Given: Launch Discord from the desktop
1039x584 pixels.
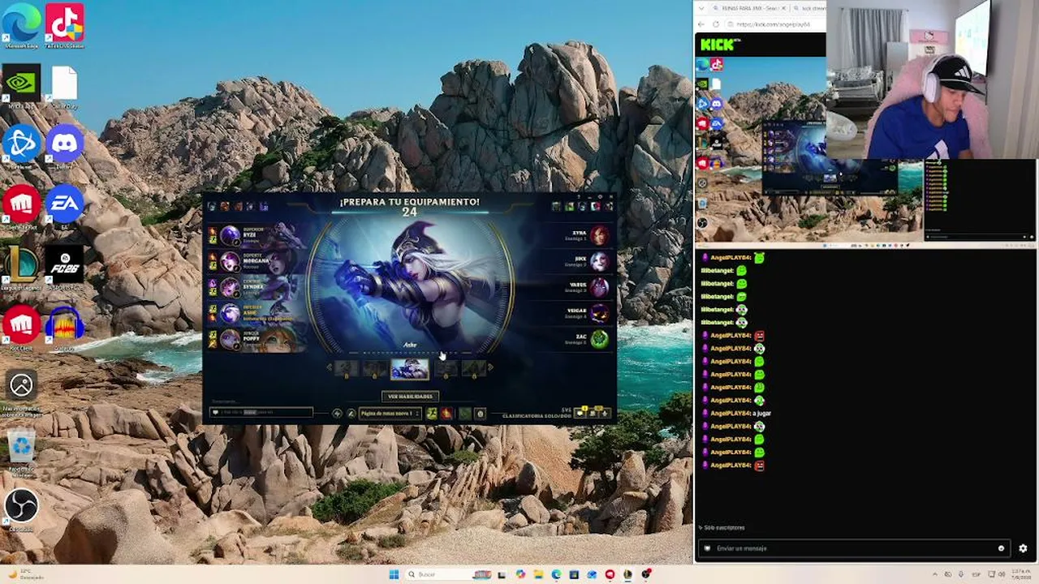Looking at the screenshot, I should pos(64,147).
